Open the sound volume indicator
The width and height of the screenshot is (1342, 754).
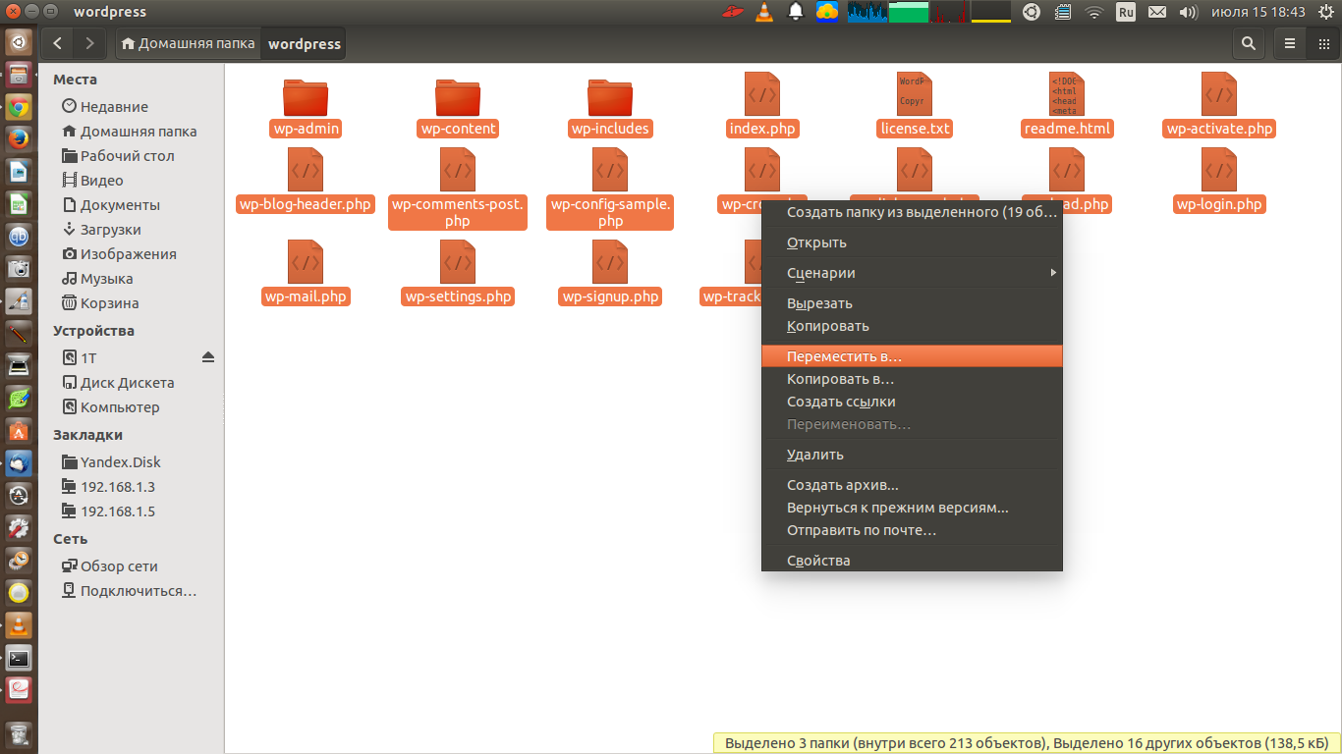[x=1188, y=12]
